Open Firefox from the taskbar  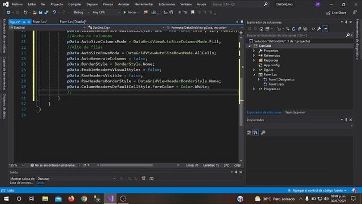point(71,199)
